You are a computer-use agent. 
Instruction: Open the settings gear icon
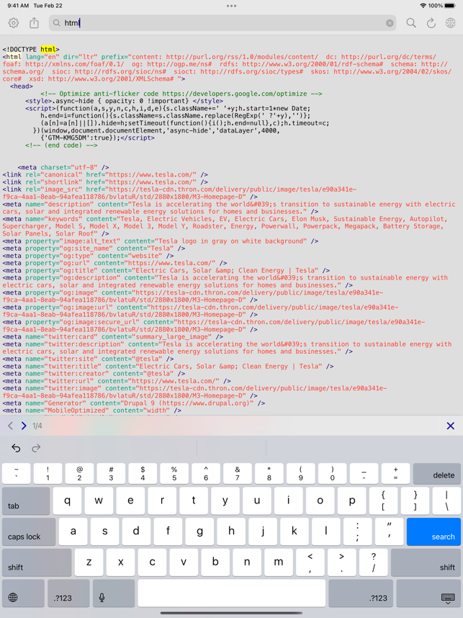point(14,23)
